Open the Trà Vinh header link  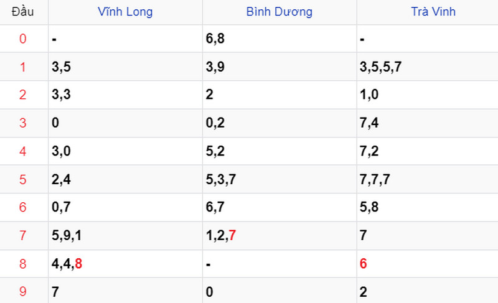pyautogui.click(x=433, y=12)
